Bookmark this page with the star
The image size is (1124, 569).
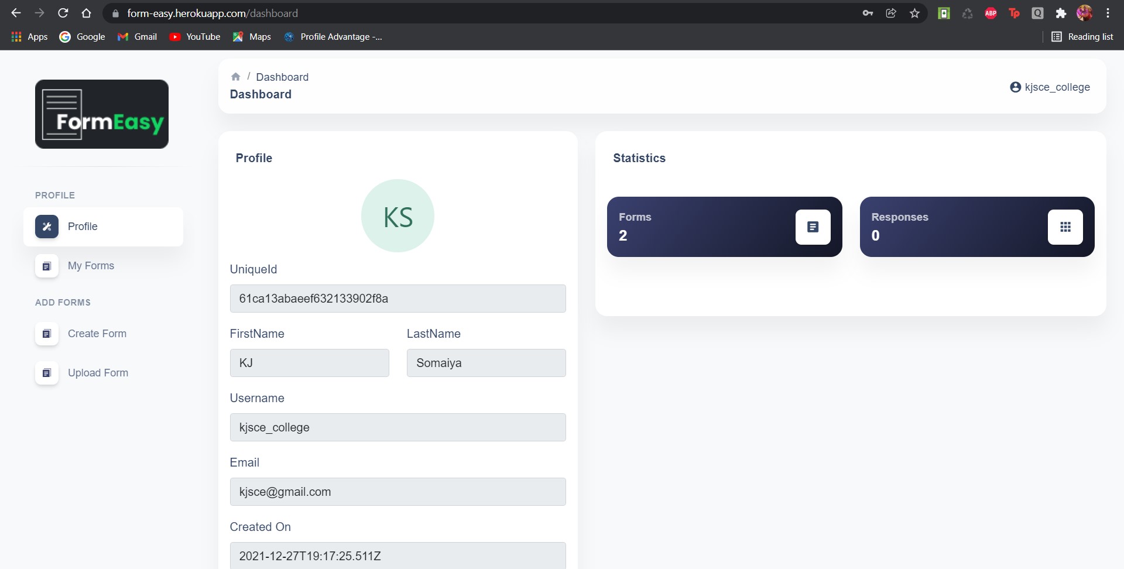coord(915,13)
